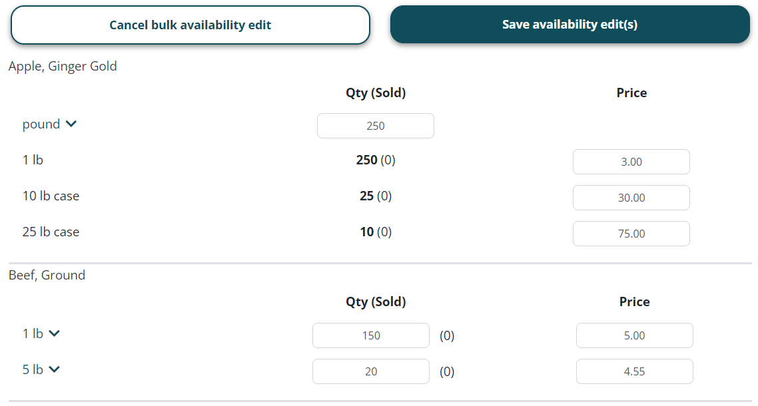Click the 250 (0) quantity sold text
The height and width of the screenshot is (406, 758).
[x=376, y=160]
